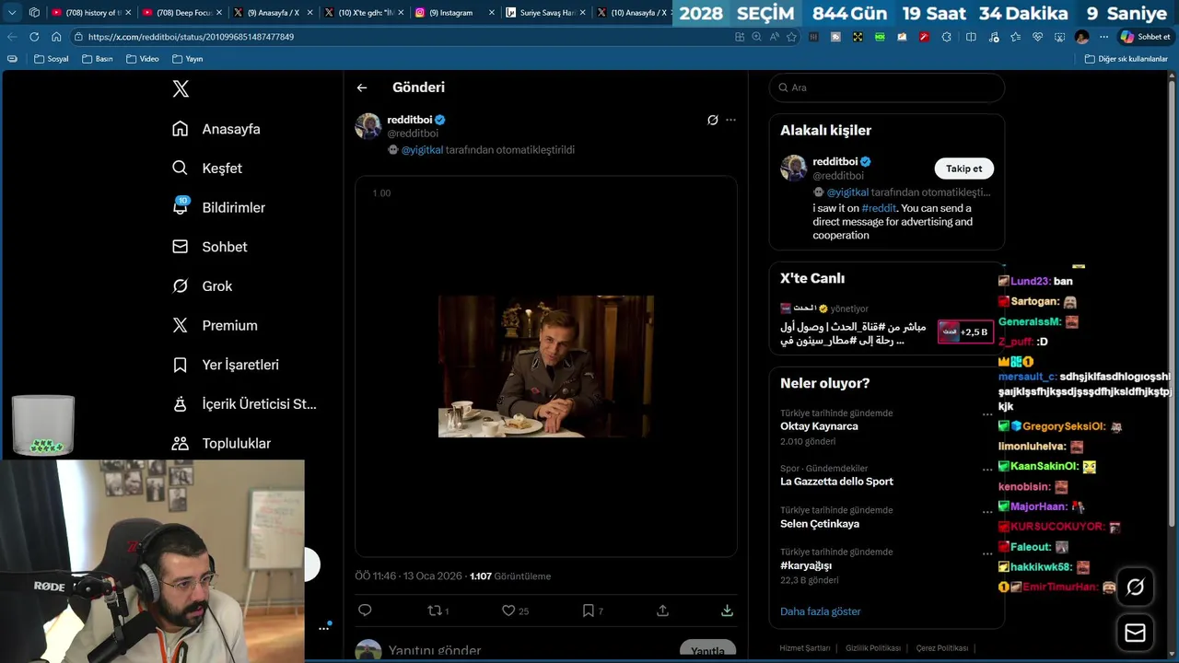Open the Oktay Kaynarca trending topic
The height and width of the screenshot is (663, 1179).
pos(819,426)
